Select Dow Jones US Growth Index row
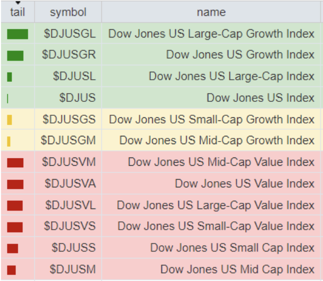Viewport: 323px width, 281px height. (x=240, y=55)
